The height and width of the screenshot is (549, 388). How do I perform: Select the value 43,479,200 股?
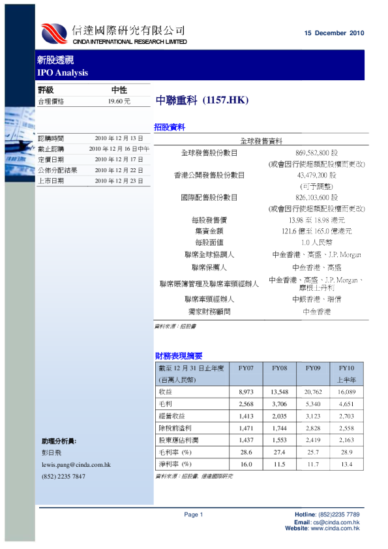(x=316, y=175)
